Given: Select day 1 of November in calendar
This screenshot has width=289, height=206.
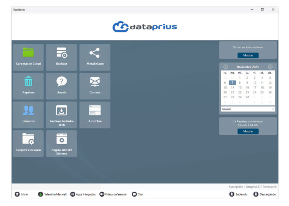Looking at the screenshot, I should click(240, 78).
